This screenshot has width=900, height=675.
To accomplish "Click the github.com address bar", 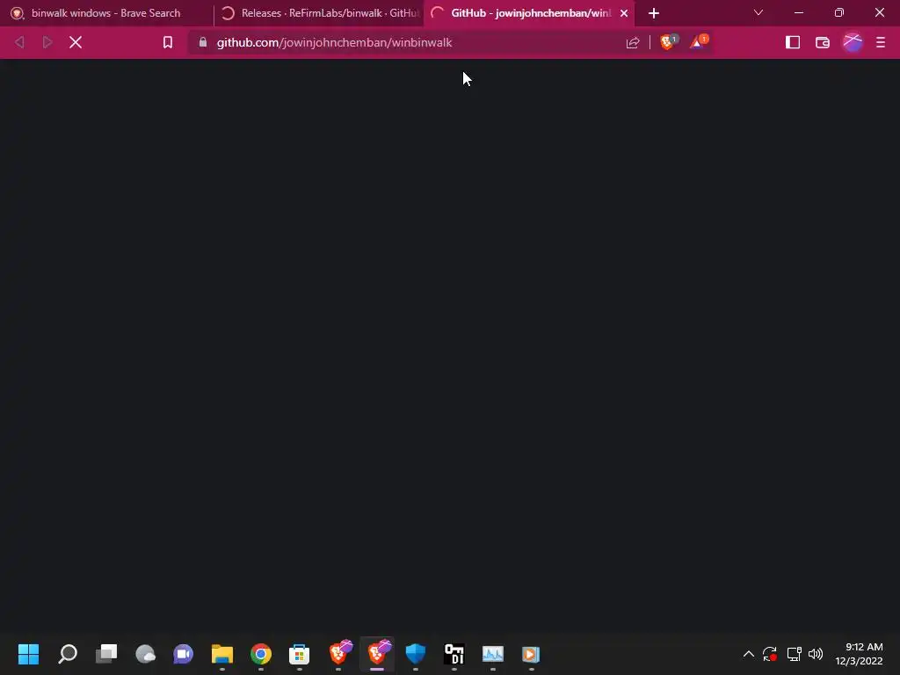I will (413, 42).
